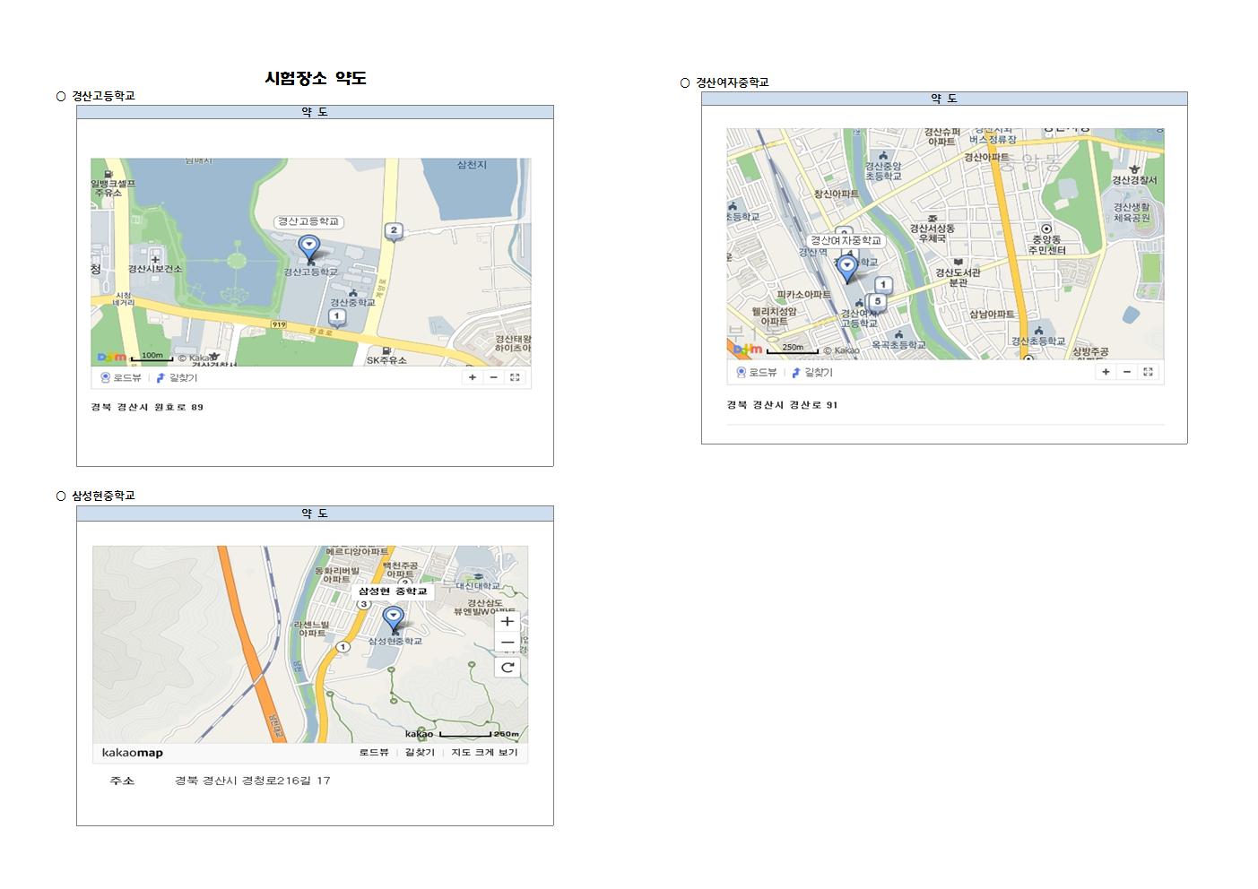Image resolution: width=1258 pixels, height=889 pixels.
Task: Open 길찾기 under the 삼성현중학교 map
Action: tap(420, 753)
